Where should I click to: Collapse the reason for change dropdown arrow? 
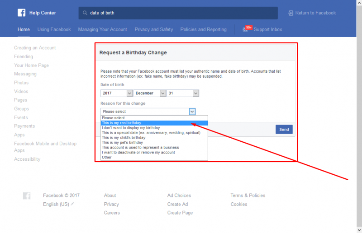[192, 112]
